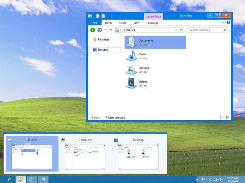Click the '1 item selected' status text
The image size is (245, 183).
click(115, 118)
